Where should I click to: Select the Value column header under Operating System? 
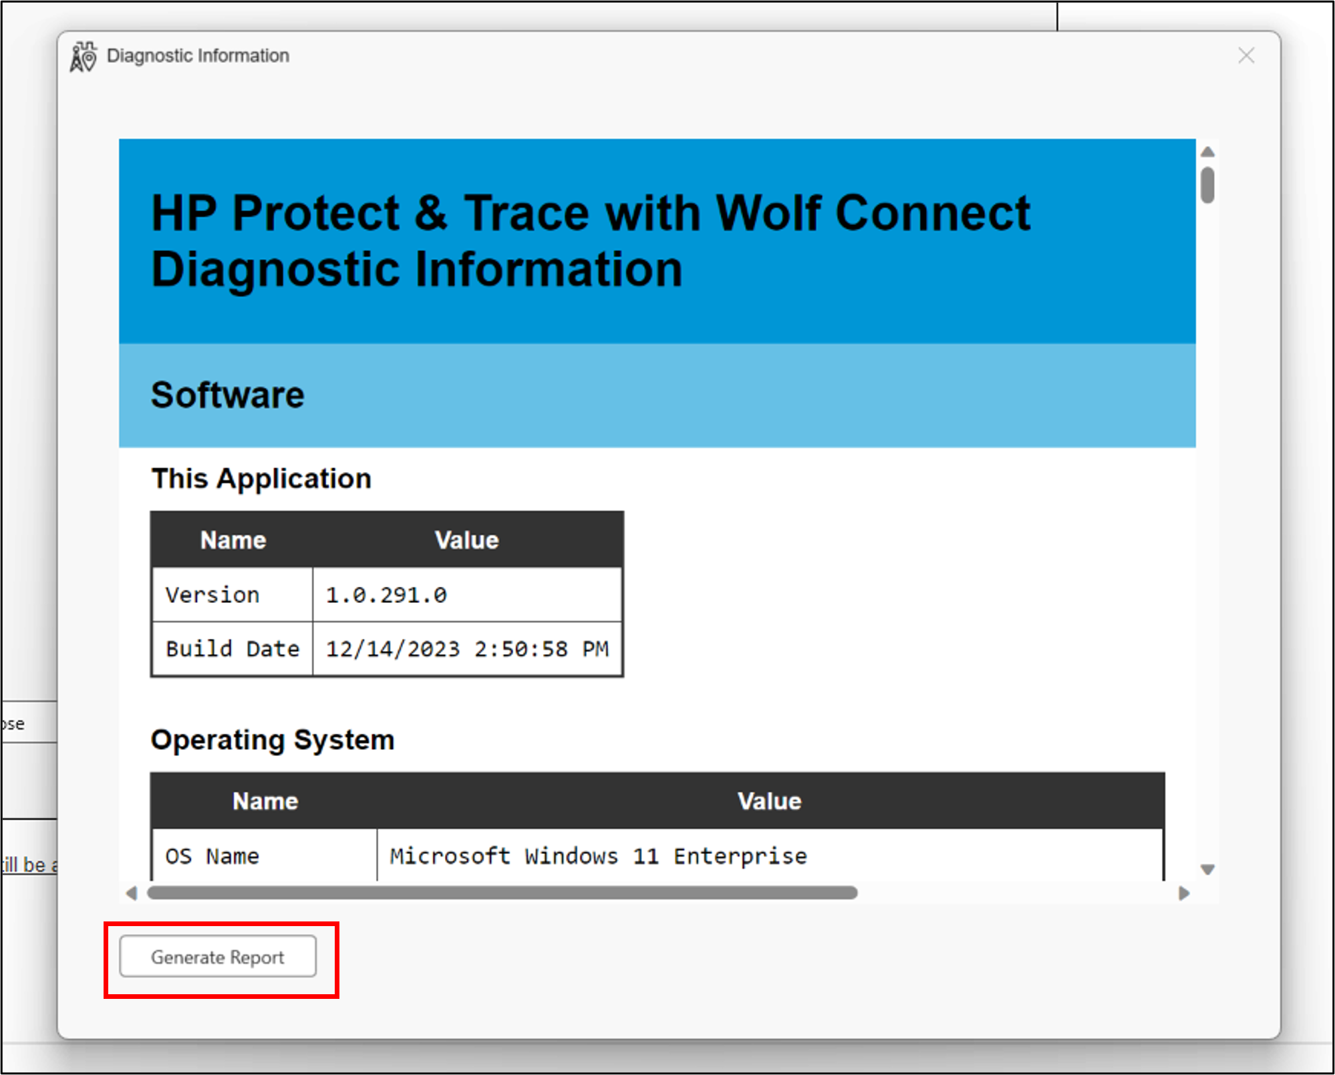(x=769, y=801)
